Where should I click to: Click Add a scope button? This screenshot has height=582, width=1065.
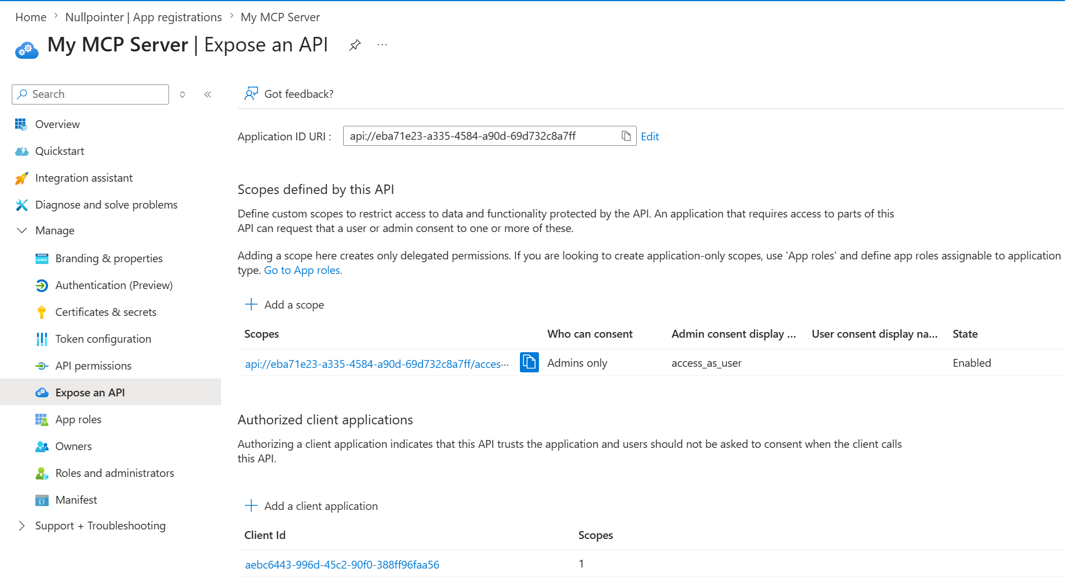tap(285, 305)
